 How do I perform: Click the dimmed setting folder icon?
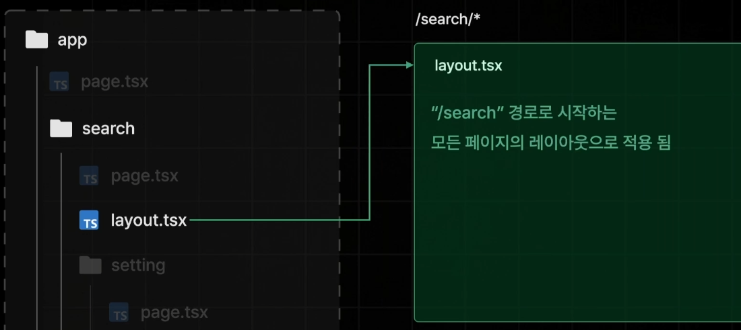tap(90, 265)
